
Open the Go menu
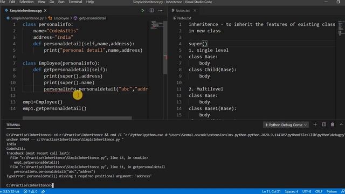click(52, 2)
